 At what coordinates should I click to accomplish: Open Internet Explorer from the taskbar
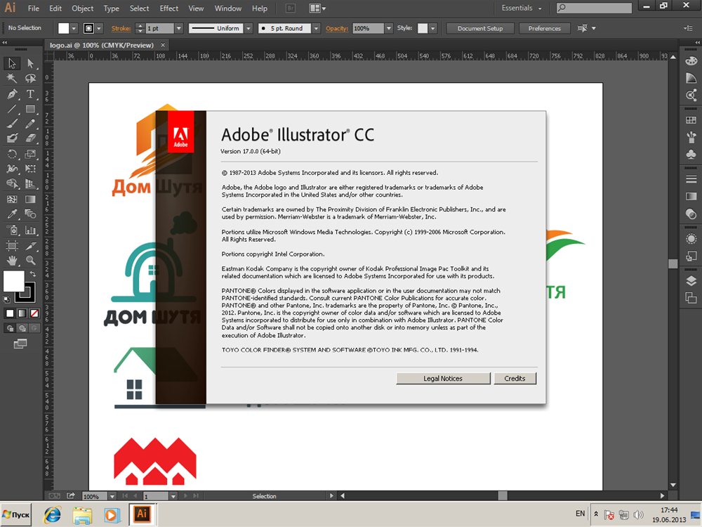(x=53, y=514)
